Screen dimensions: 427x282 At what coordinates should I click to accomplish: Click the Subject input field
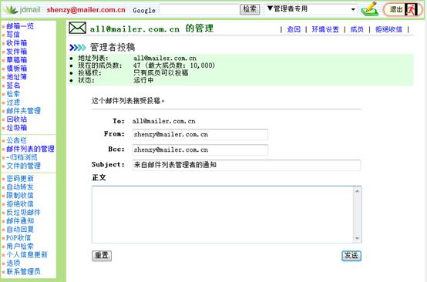click(x=247, y=165)
